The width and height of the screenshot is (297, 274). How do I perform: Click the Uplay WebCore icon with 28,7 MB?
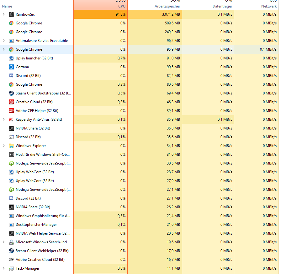pos(11,172)
